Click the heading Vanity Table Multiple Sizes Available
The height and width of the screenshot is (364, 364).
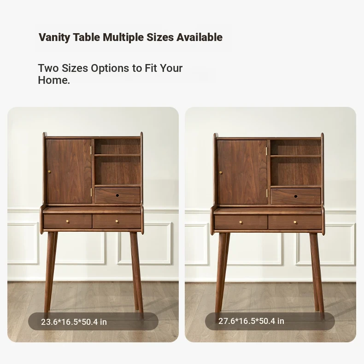[x=130, y=37]
